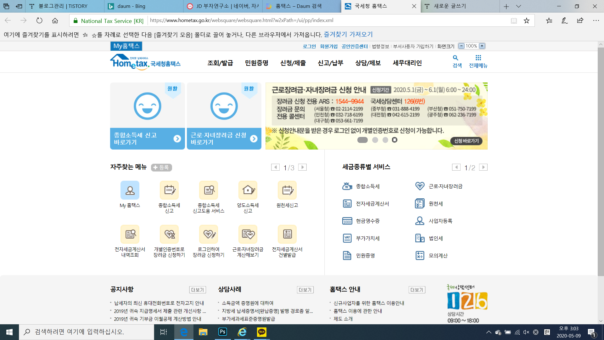Open the 조회/발급 main menu
The width and height of the screenshot is (604, 340).
pyautogui.click(x=220, y=63)
